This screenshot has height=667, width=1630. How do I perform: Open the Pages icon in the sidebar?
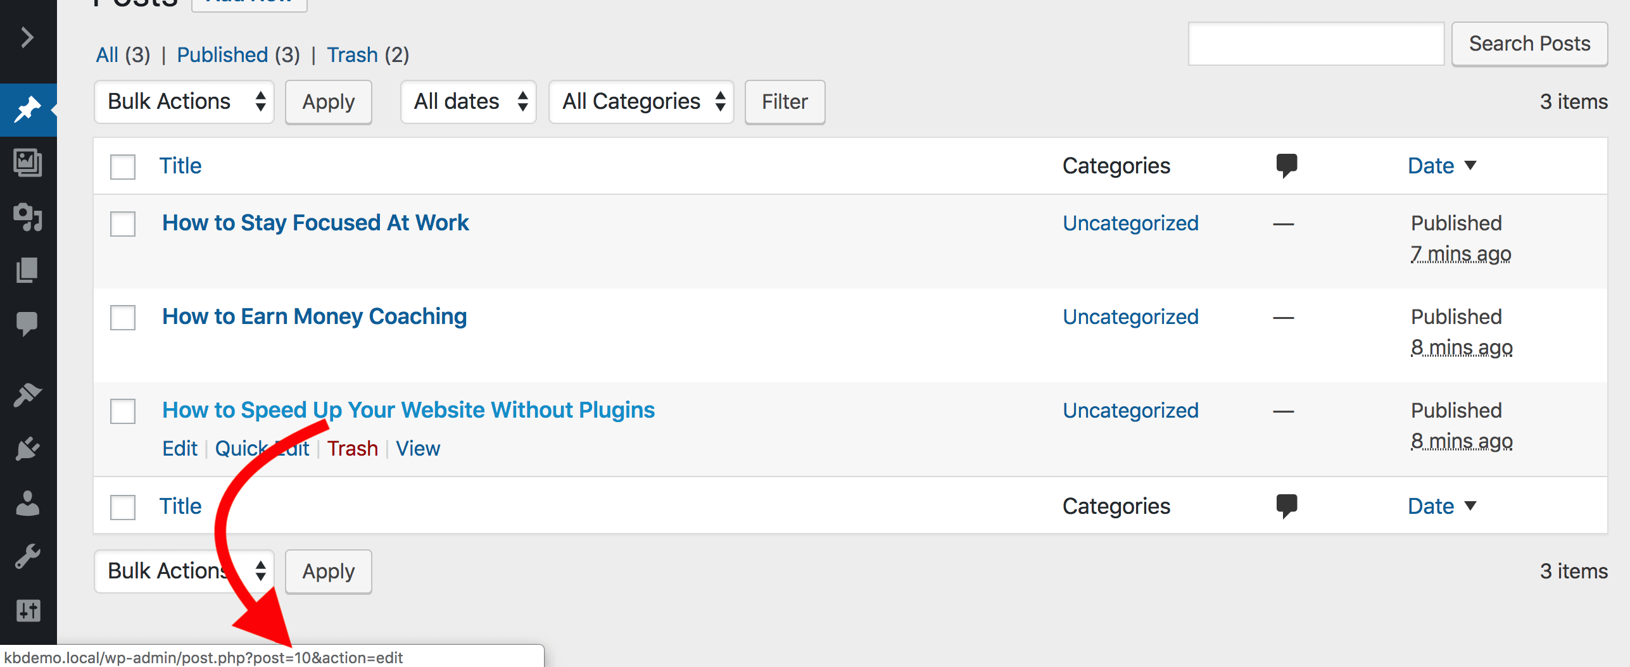[28, 270]
